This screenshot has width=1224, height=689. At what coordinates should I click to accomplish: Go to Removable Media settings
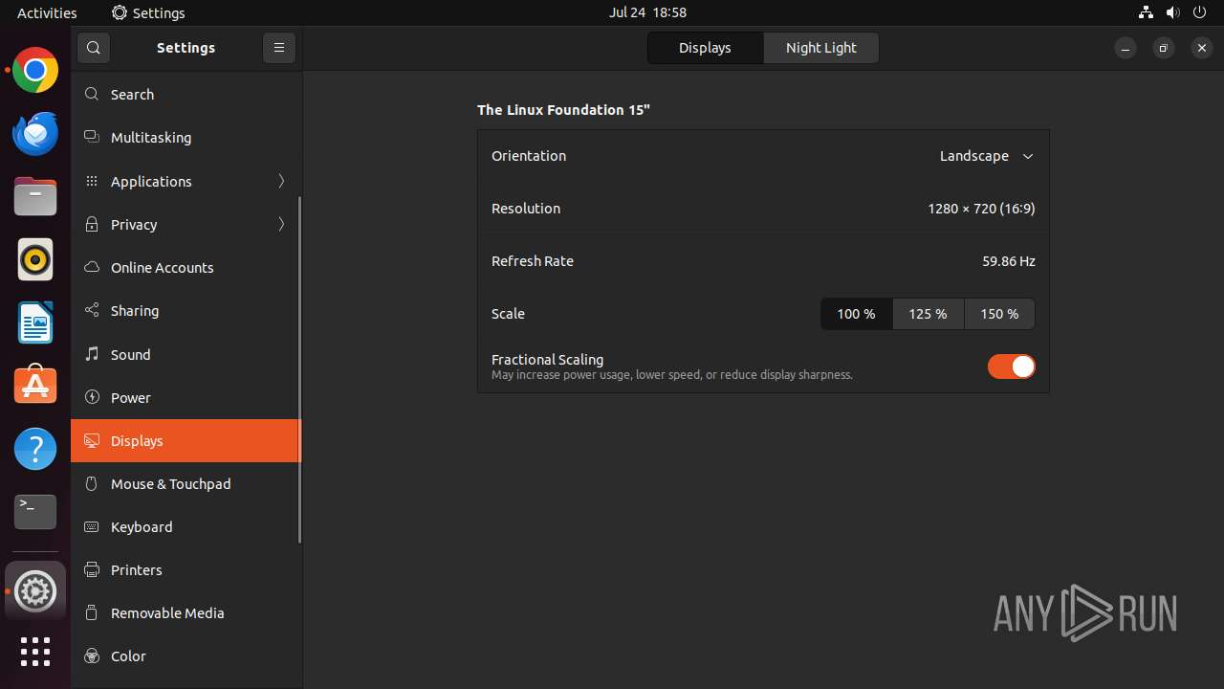pyautogui.click(x=186, y=612)
